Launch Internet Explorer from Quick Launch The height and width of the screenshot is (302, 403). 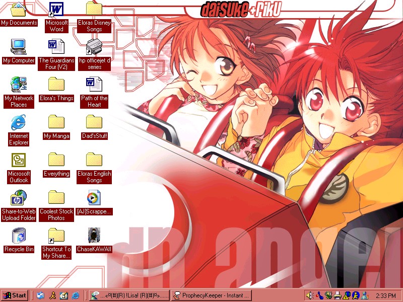pyautogui.click(x=76, y=295)
